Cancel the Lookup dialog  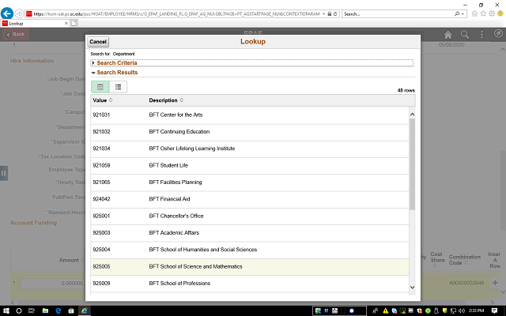pos(98,42)
